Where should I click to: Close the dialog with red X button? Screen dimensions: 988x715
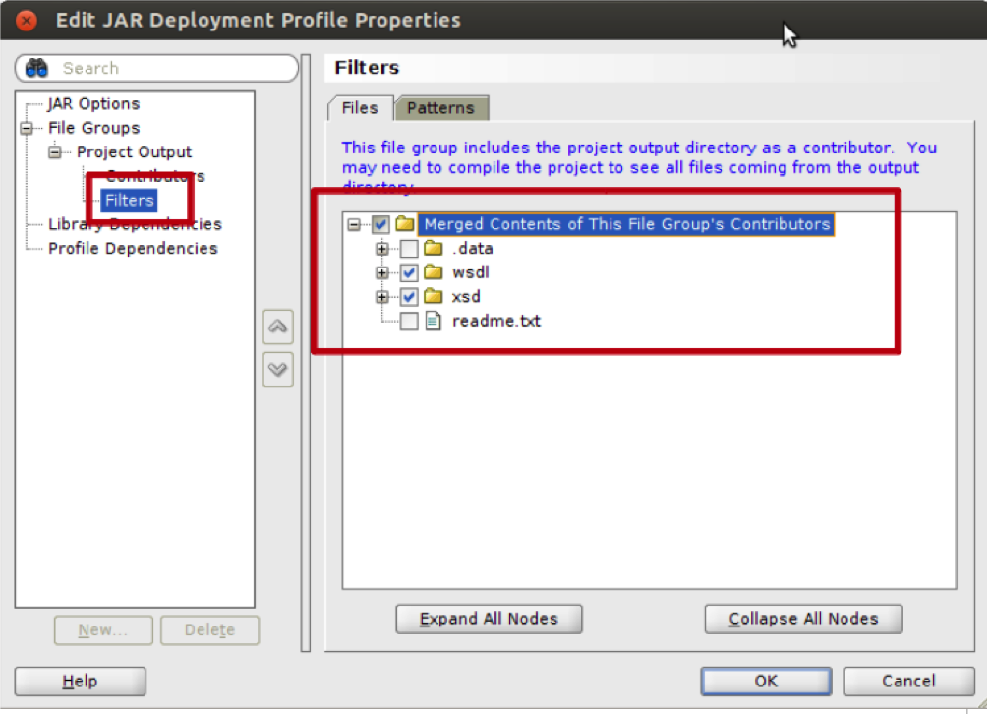pos(26,21)
